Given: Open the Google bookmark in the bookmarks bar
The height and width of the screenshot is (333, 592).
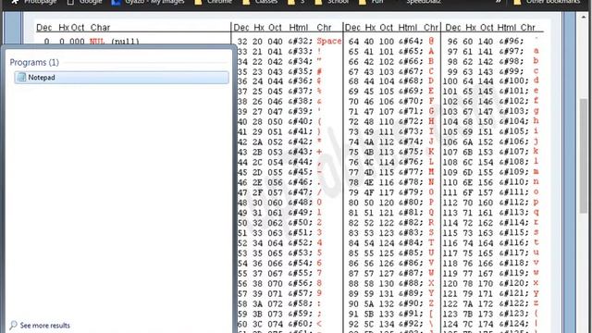Looking at the screenshot, I should 84,2.
